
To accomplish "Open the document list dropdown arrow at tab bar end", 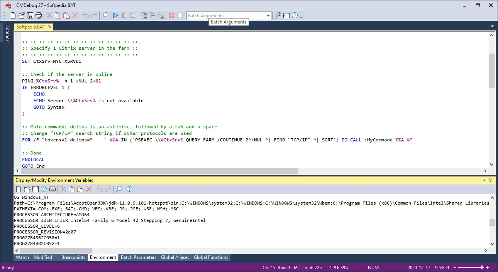I will (492, 27).
